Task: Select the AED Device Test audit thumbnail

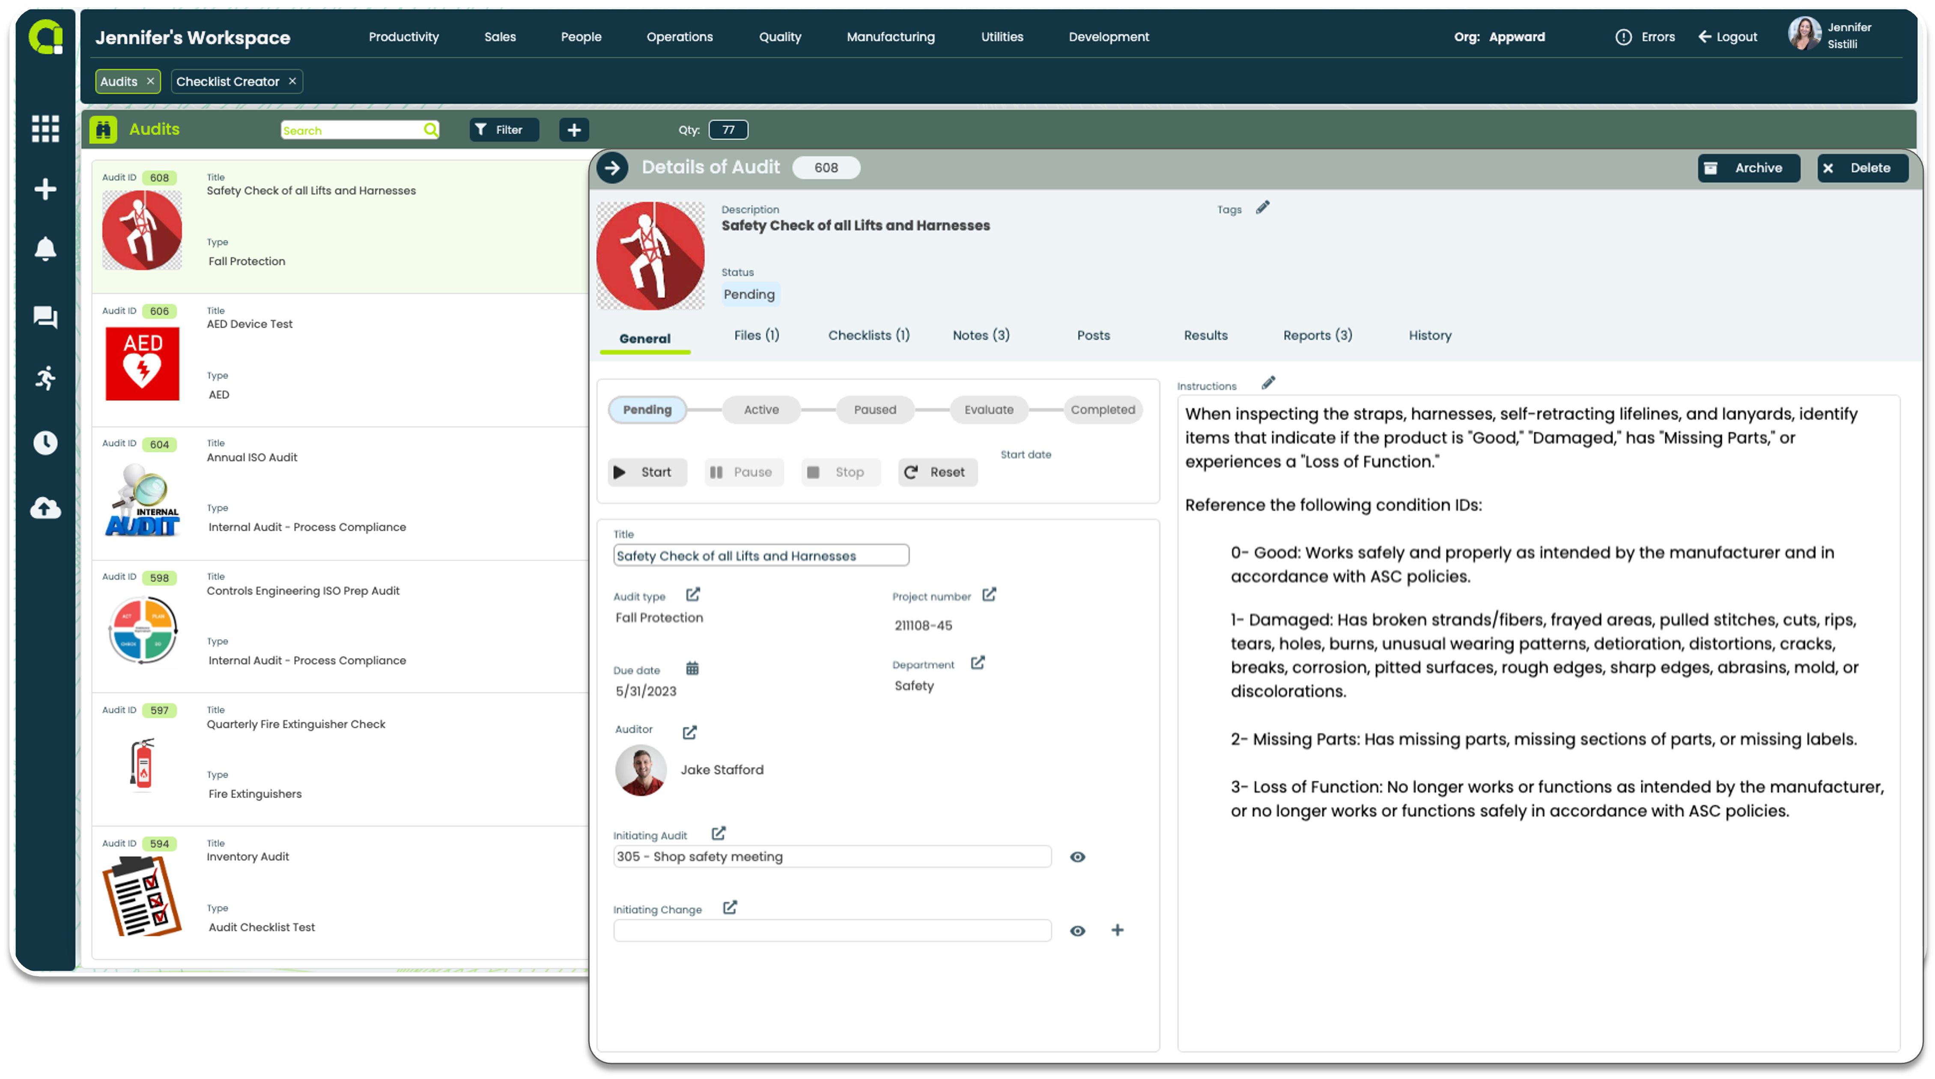Action: click(x=142, y=364)
